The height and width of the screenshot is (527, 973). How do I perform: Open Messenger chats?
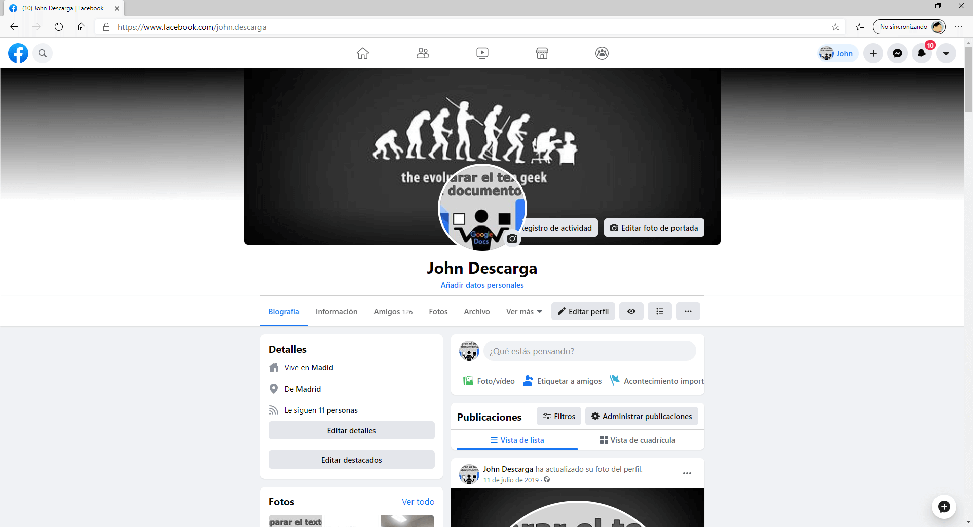click(897, 53)
